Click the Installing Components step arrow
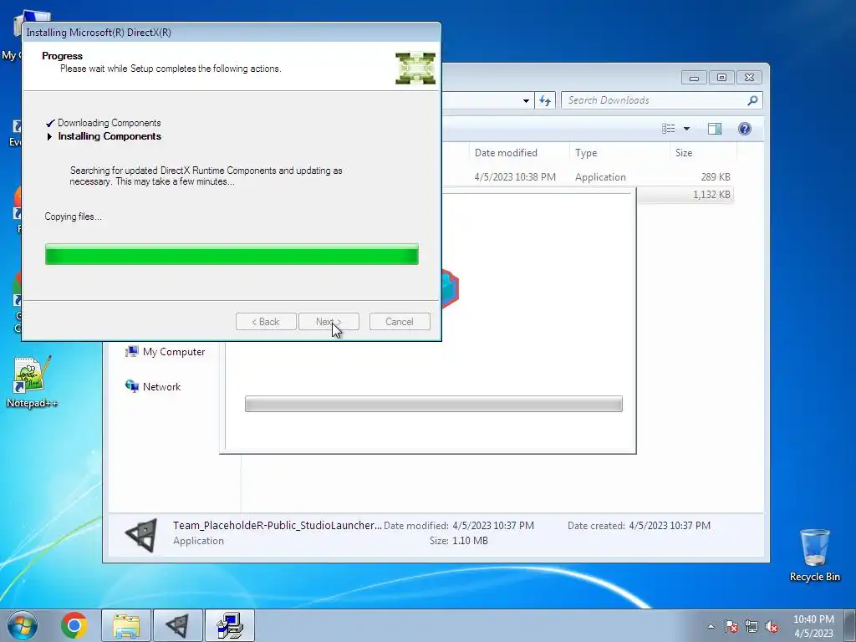 [x=49, y=136]
